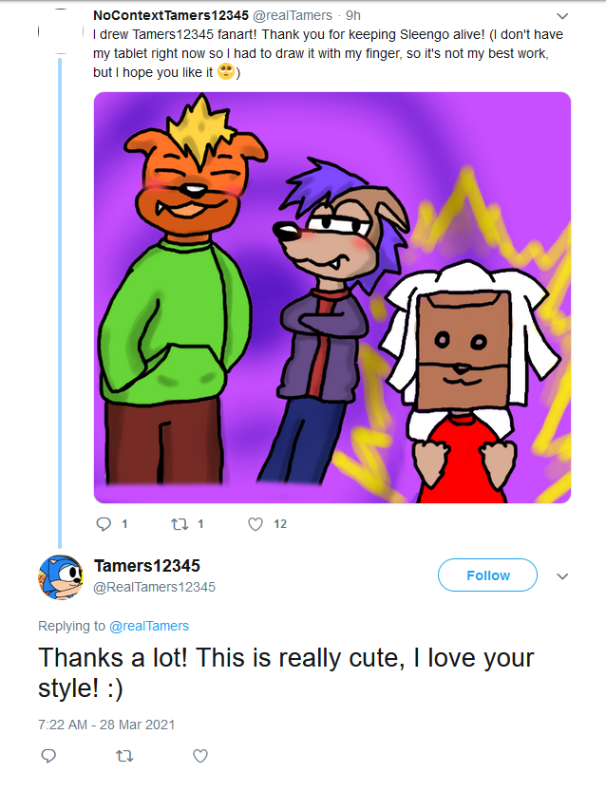Open the fanart drawing image
This screenshot has width=606, height=791.
coord(331,297)
